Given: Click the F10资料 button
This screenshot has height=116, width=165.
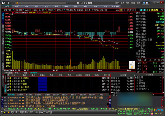Looking at the screenshot, I should 28,10.
